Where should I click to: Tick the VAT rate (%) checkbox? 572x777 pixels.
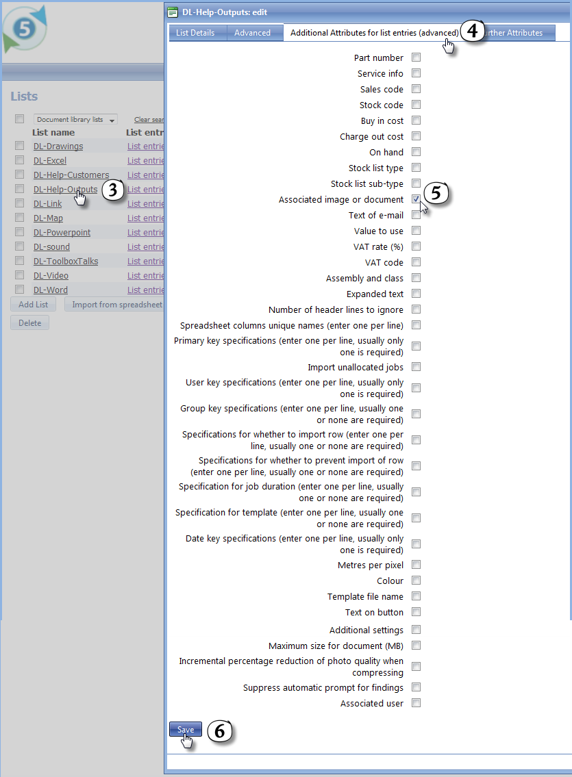point(416,246)
